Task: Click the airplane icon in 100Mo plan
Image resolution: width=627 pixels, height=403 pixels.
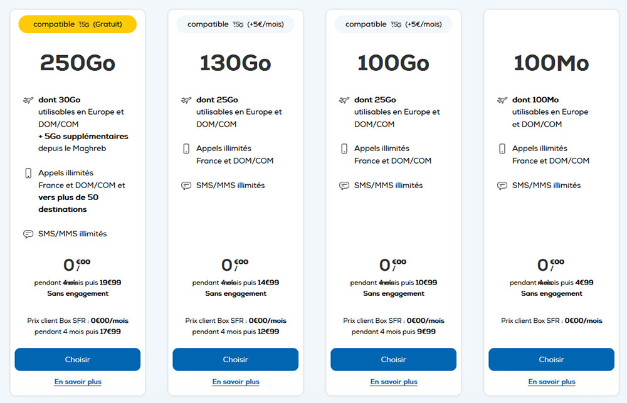Action: (502, 100)
